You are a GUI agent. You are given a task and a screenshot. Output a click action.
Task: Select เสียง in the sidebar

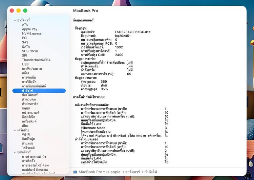point(25,126)
